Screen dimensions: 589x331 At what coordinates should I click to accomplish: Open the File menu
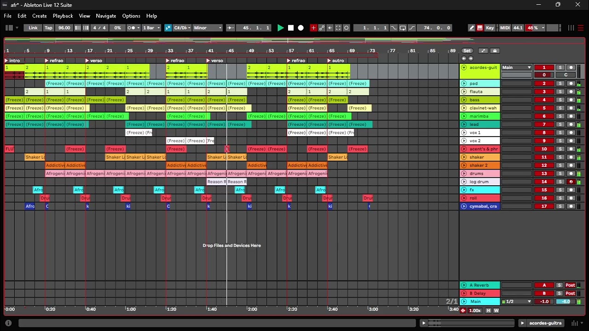pos(8,16)
